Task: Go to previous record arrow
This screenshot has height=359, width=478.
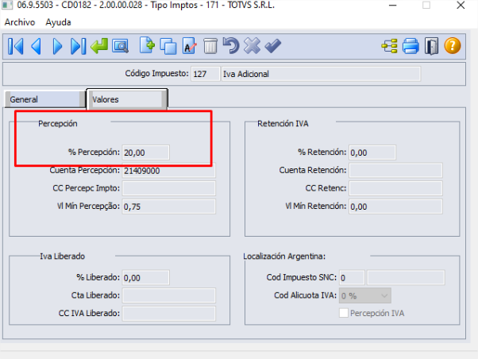Action: 37,46
